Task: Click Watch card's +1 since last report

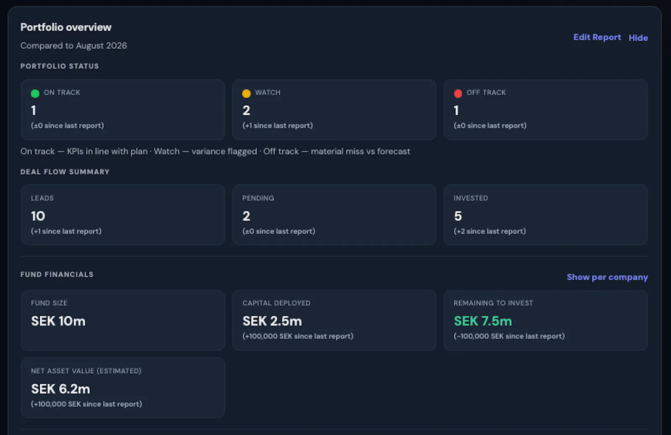Action: coord(278,125)
